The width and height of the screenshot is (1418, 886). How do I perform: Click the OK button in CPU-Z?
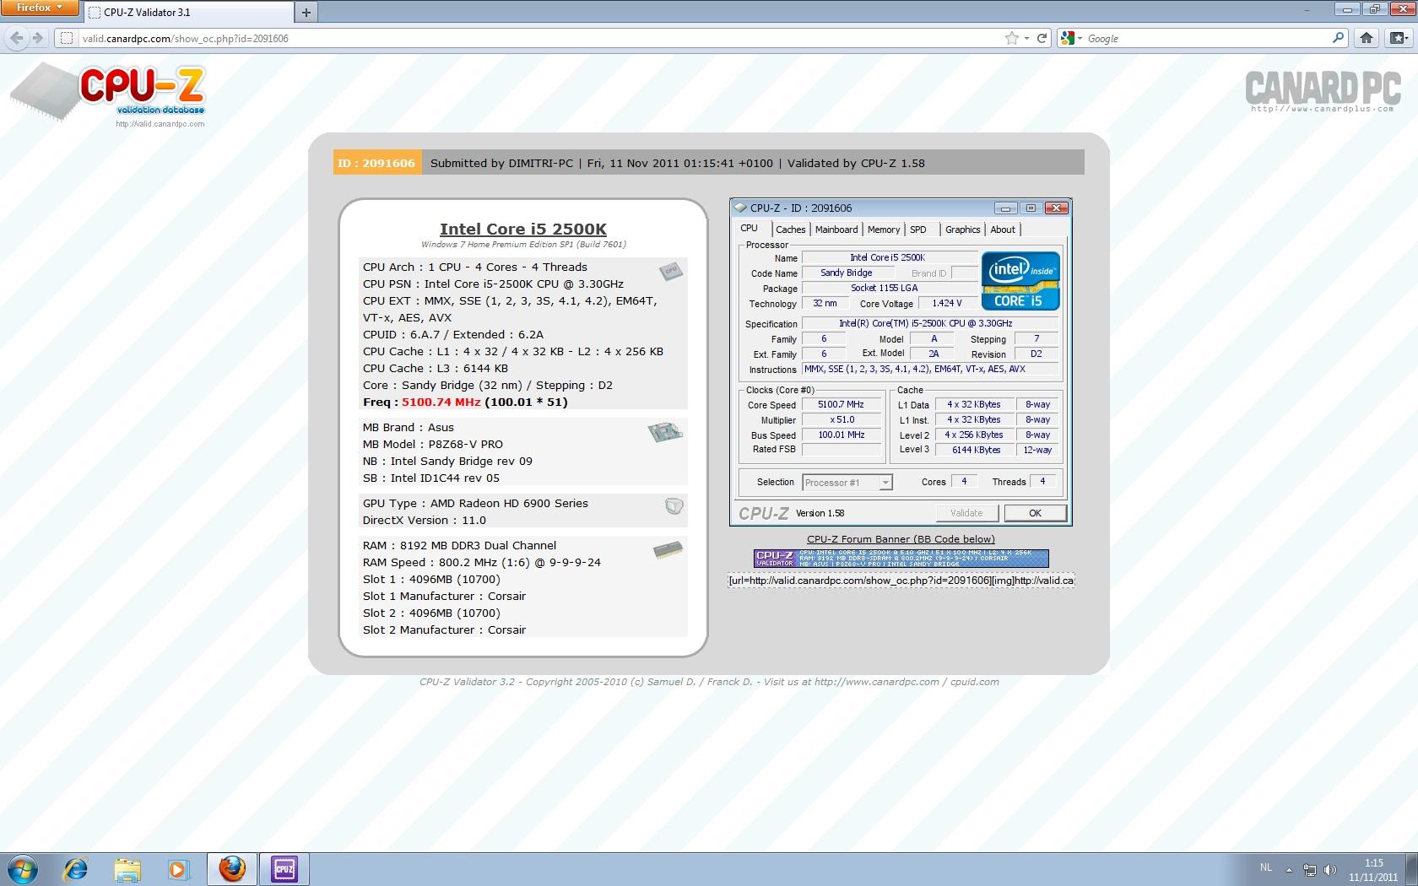pos(1035,513)
